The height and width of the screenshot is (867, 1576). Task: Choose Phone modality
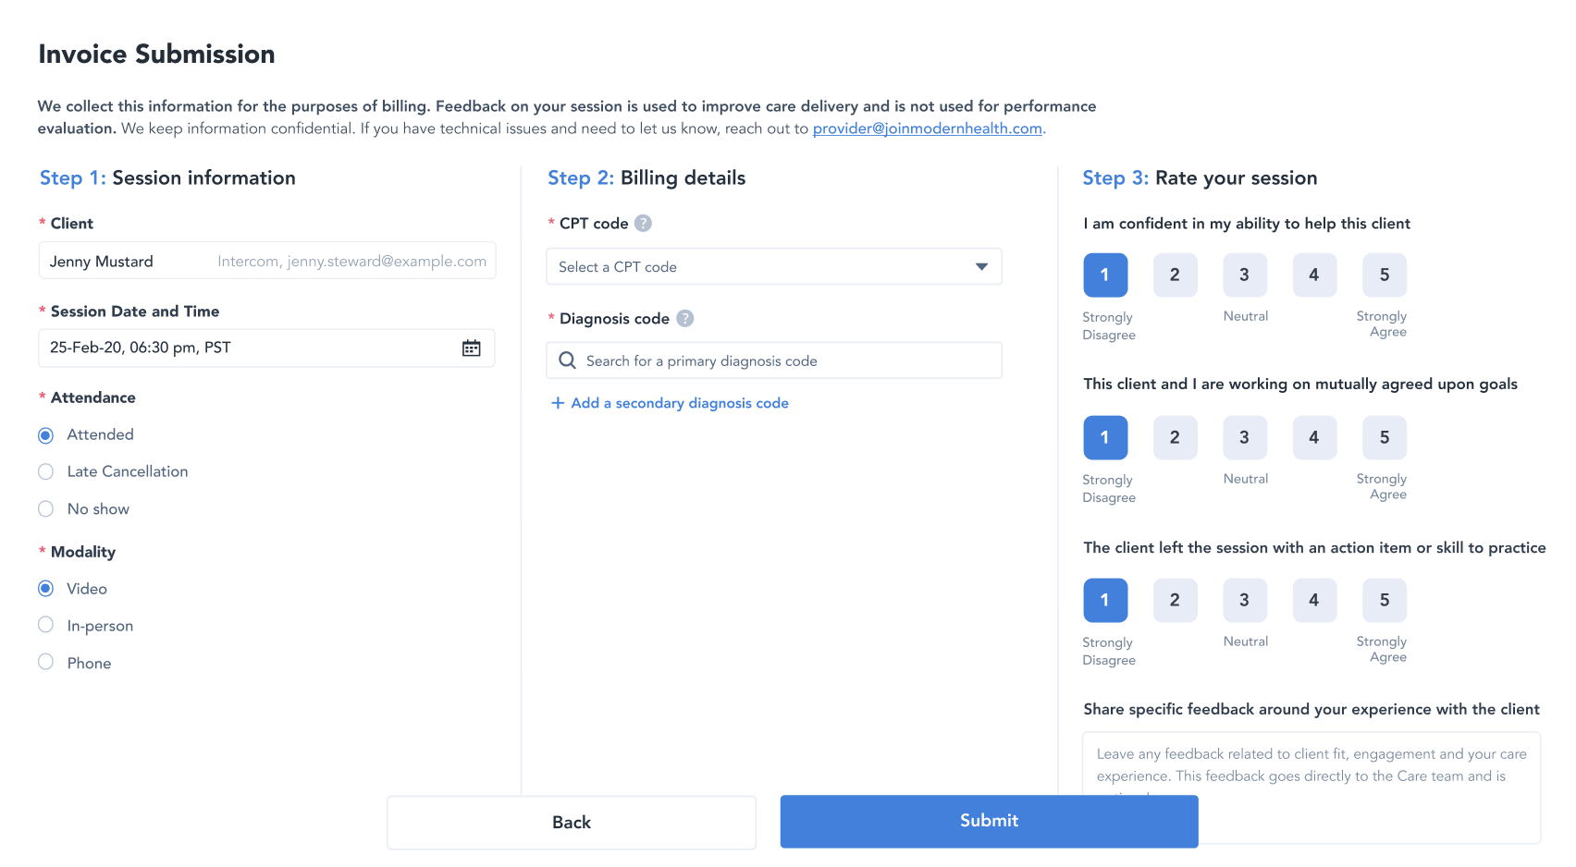(x=46, y=663)
